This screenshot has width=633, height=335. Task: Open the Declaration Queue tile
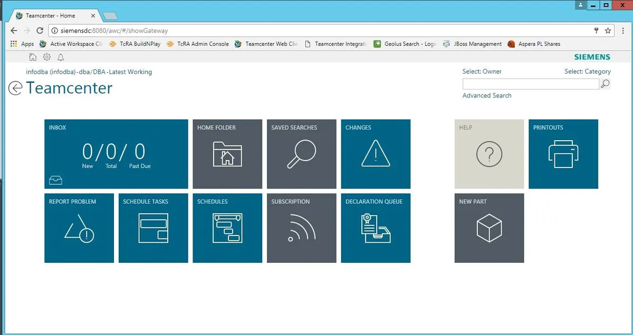point(376,228)
